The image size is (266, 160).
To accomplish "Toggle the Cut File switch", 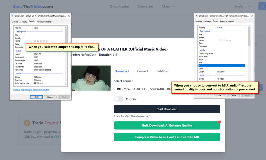I will click(x=119, y=99).
